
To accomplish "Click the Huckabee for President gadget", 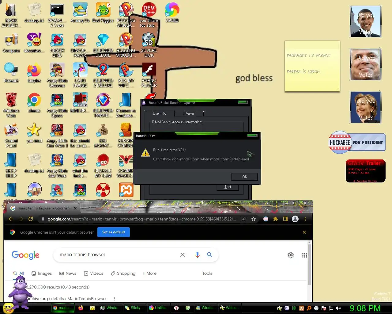I will [x=357, y=142].
